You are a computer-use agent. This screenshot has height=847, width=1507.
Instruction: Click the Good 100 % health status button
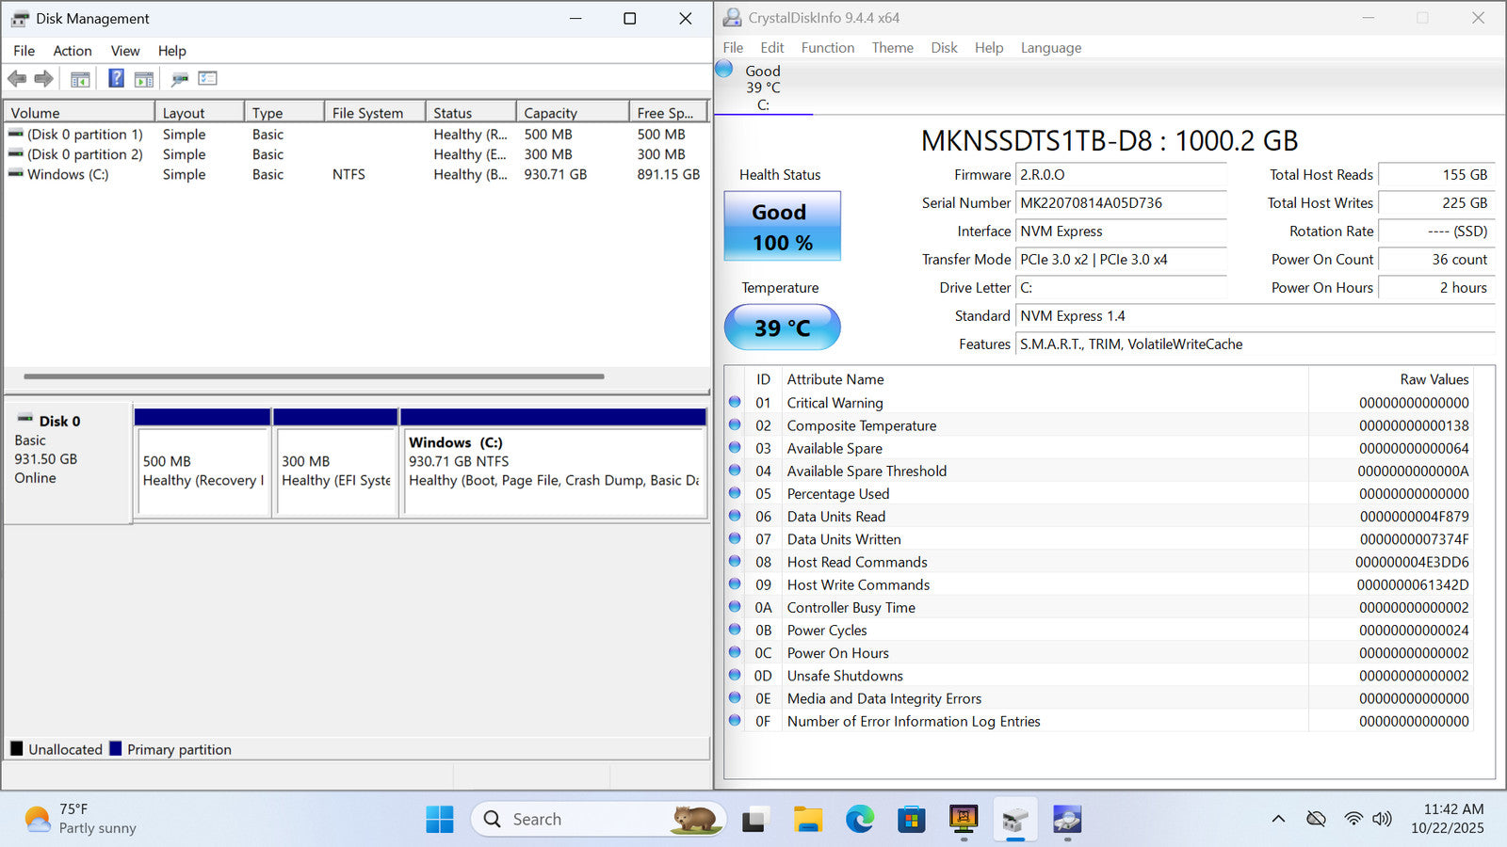pyautogui.click(x=782, y=227)
